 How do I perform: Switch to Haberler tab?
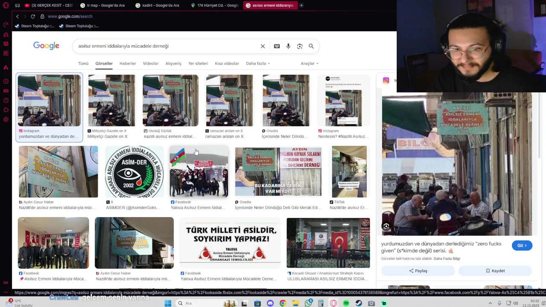[128, 64]
